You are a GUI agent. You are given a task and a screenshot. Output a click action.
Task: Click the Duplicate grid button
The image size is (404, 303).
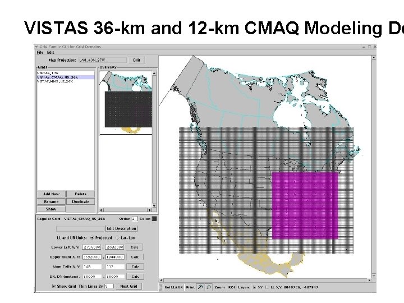click(81, 201)
